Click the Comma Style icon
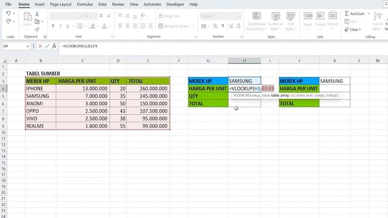The image size is (388, 218). click(222, 26)
